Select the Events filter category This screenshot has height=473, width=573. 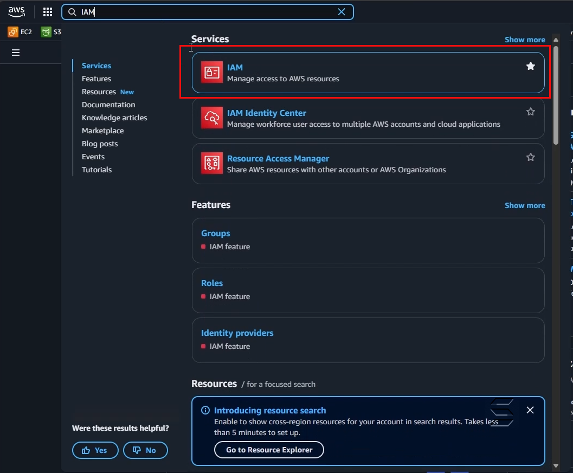[x=93, y=157]
